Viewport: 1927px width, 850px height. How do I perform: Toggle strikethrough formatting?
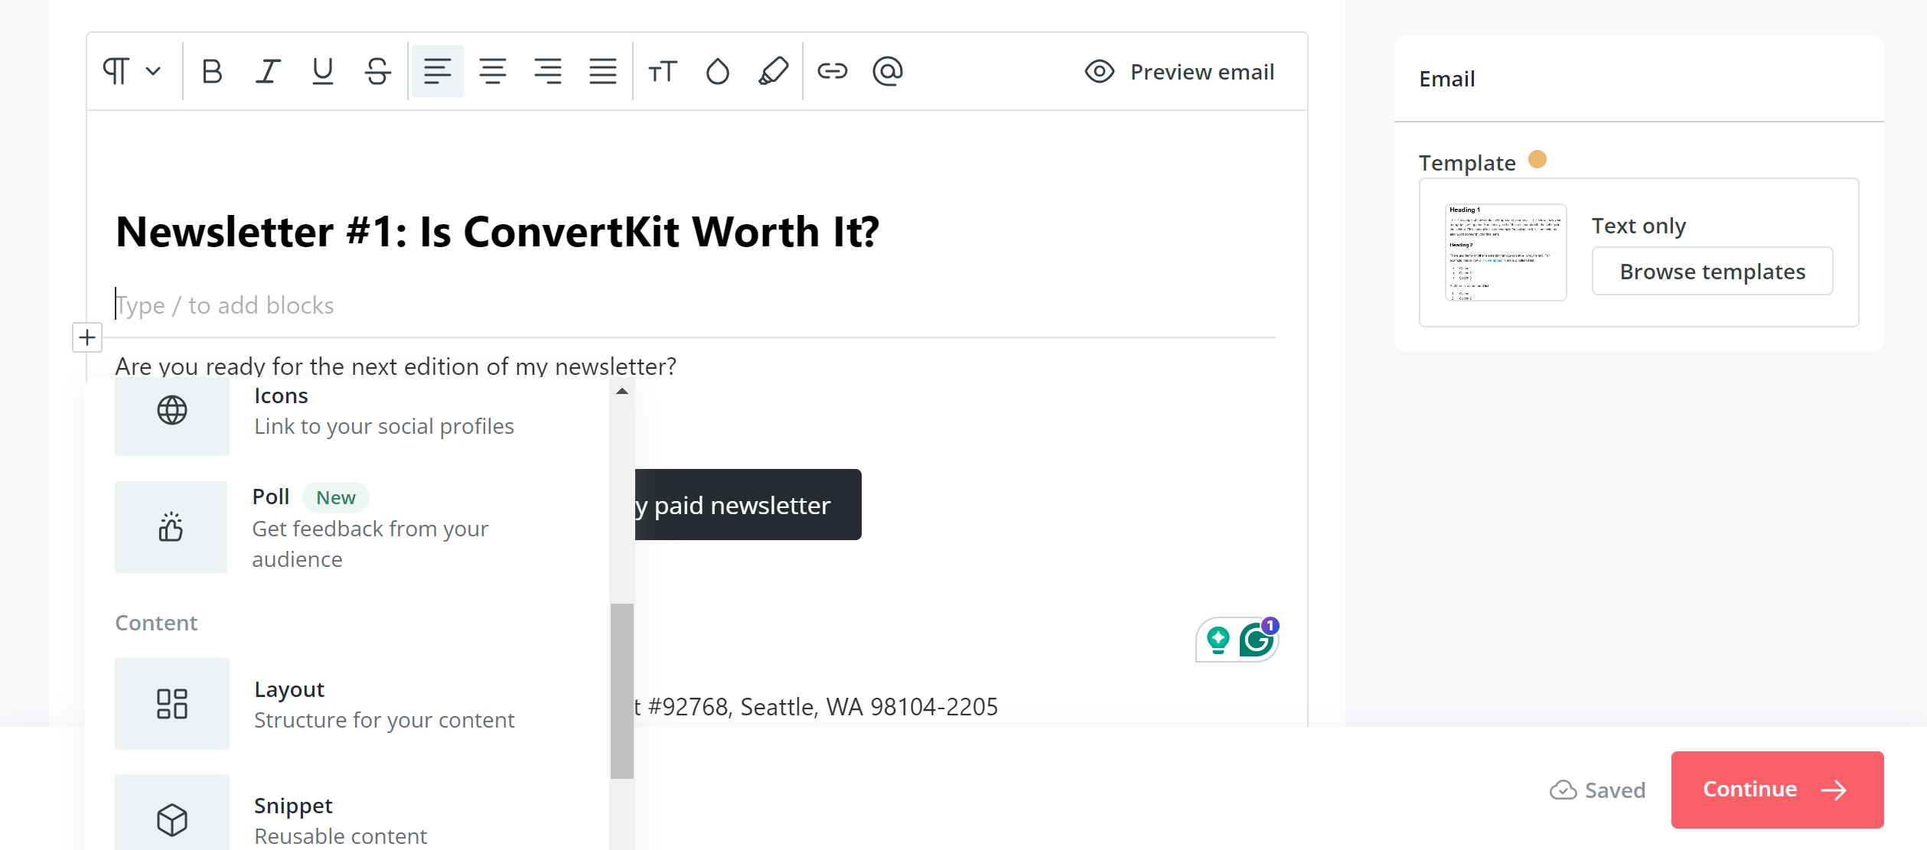[377, 71]
